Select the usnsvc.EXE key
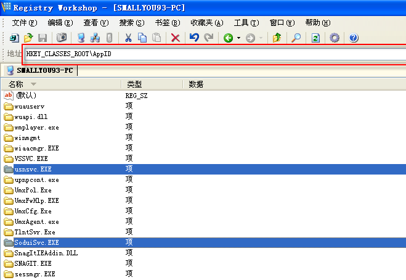The width and height of the screenshot is (406, 280). point(33,170)
